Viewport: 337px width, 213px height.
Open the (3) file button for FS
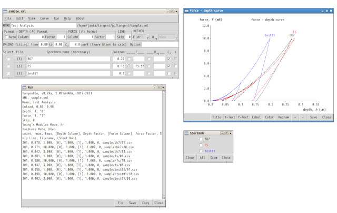19,66
